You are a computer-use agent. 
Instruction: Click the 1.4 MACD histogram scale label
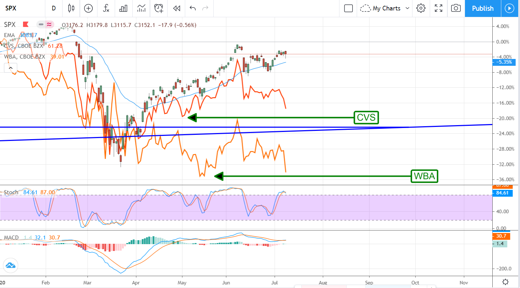(500, 244)
